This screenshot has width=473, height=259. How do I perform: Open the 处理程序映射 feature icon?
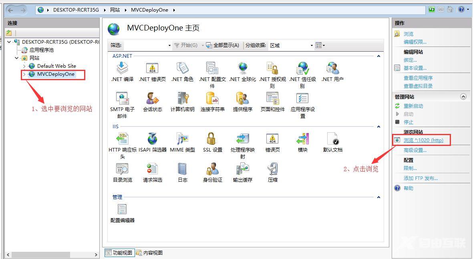[x=243, y=139]
